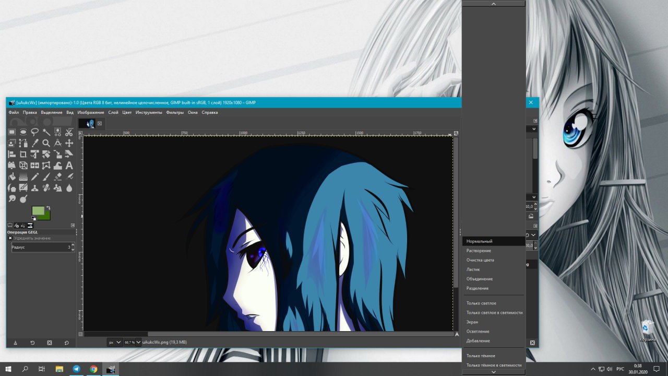Select the Align tool
The height and width of the screenshot is (376, 668).
tap(12, 154)
